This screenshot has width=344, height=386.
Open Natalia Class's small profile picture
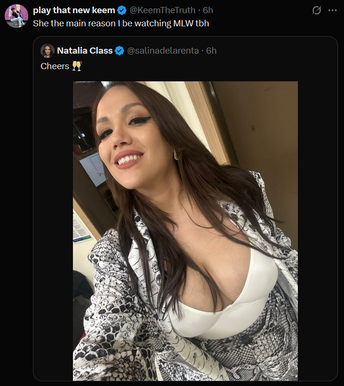coord(48,51)
